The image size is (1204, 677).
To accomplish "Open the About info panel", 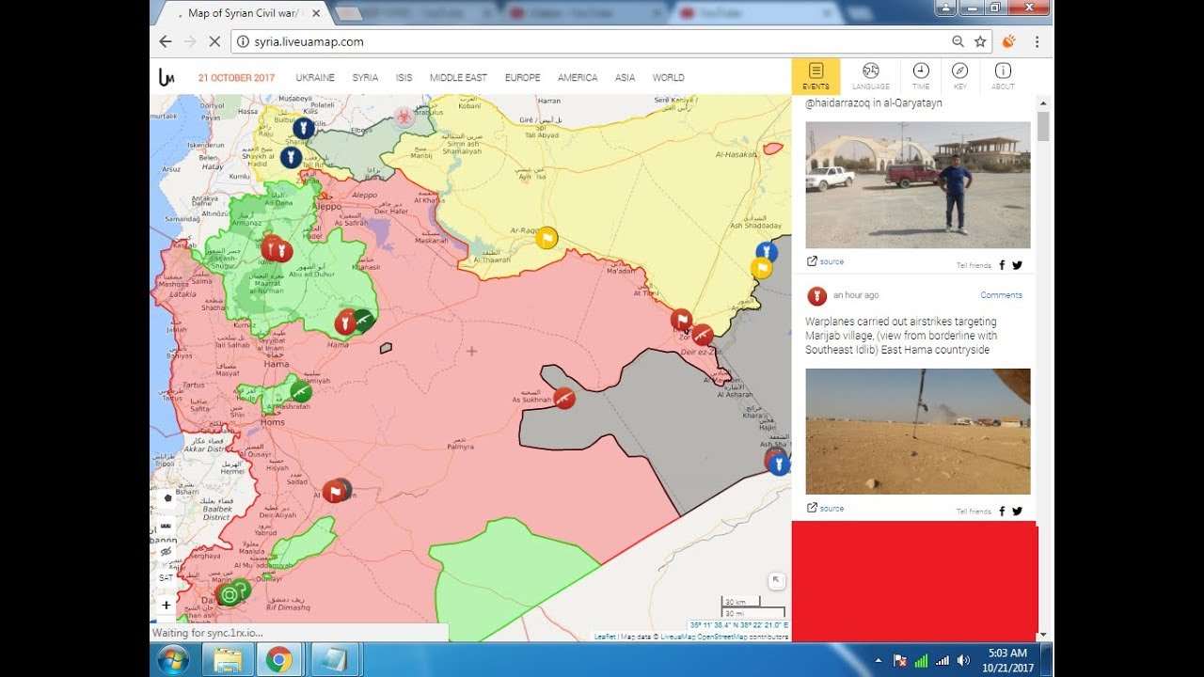I will [x=1003, y=76].
